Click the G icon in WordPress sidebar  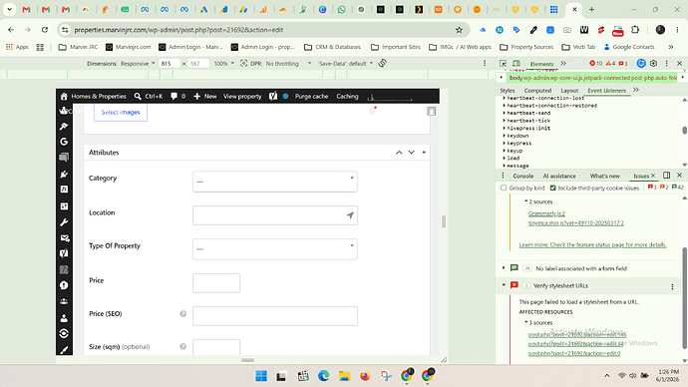64,142
